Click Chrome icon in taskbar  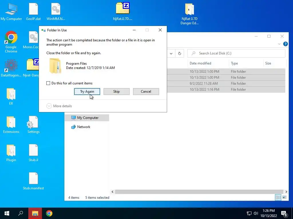pos(49,213)
